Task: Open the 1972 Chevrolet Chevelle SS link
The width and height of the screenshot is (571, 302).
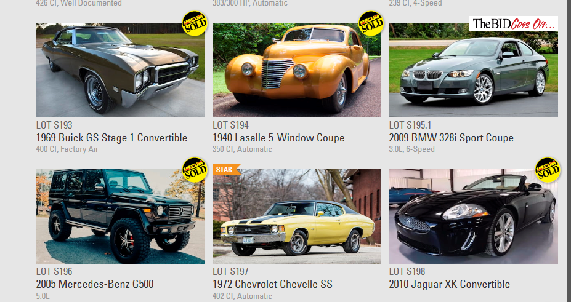Action: coord(272,284)
